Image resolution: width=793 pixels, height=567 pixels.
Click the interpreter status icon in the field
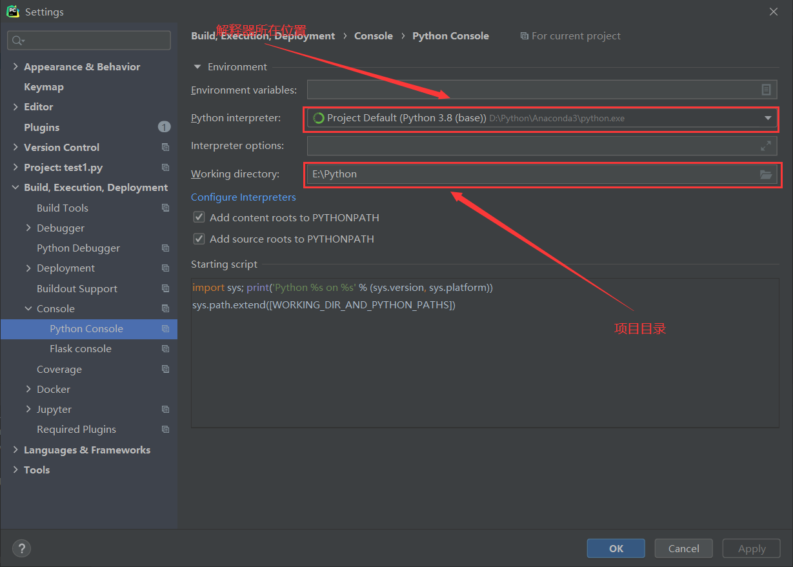(317, 118)
